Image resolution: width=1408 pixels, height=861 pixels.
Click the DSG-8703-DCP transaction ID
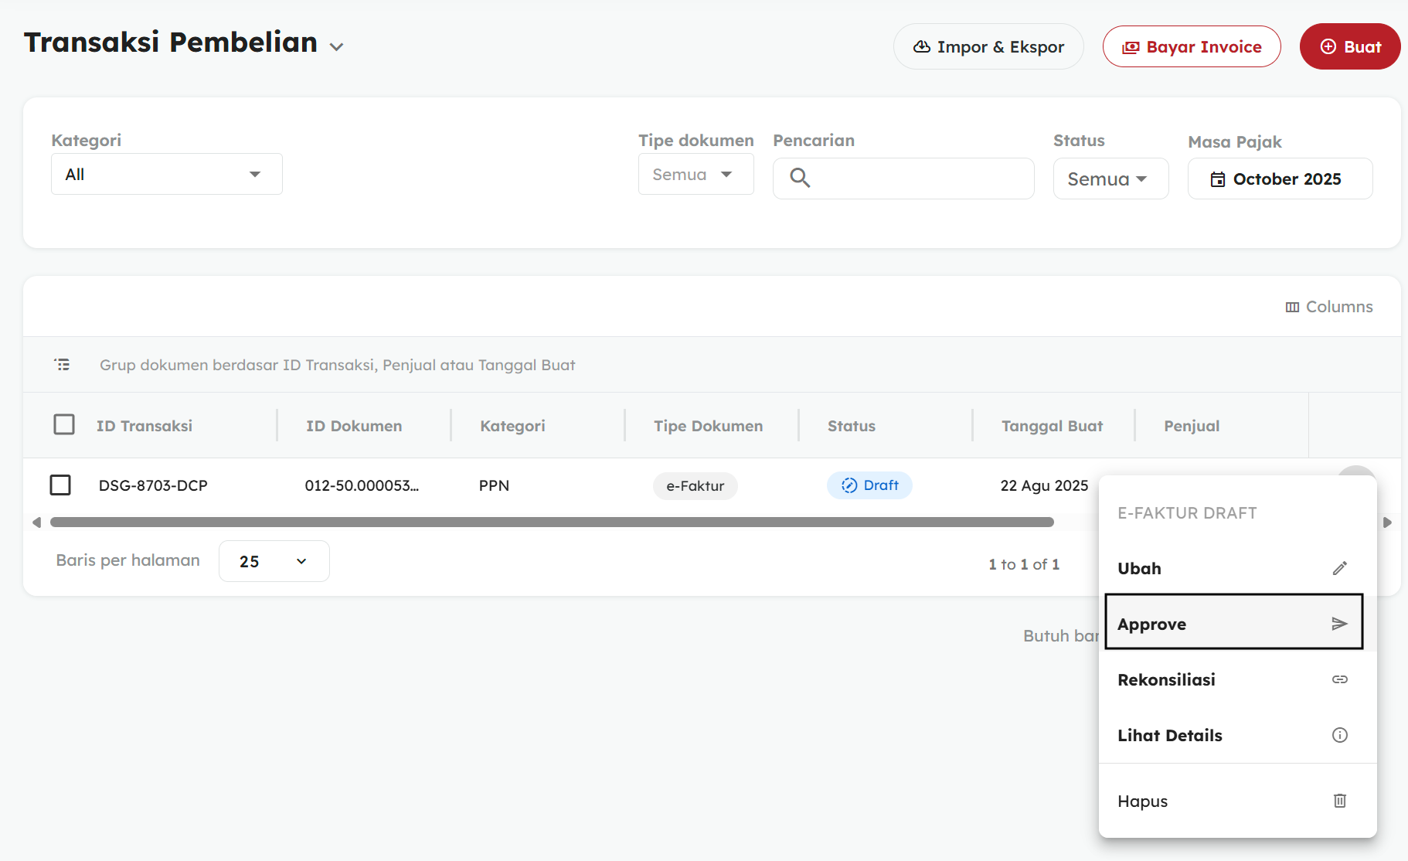153,485
